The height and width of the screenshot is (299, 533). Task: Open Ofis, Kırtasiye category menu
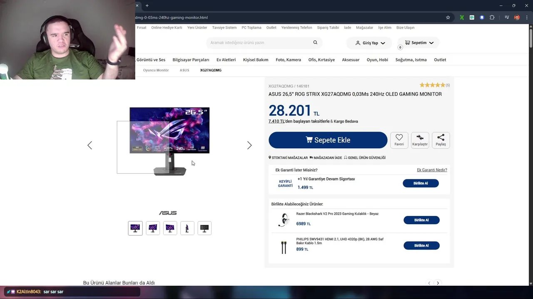321,60
